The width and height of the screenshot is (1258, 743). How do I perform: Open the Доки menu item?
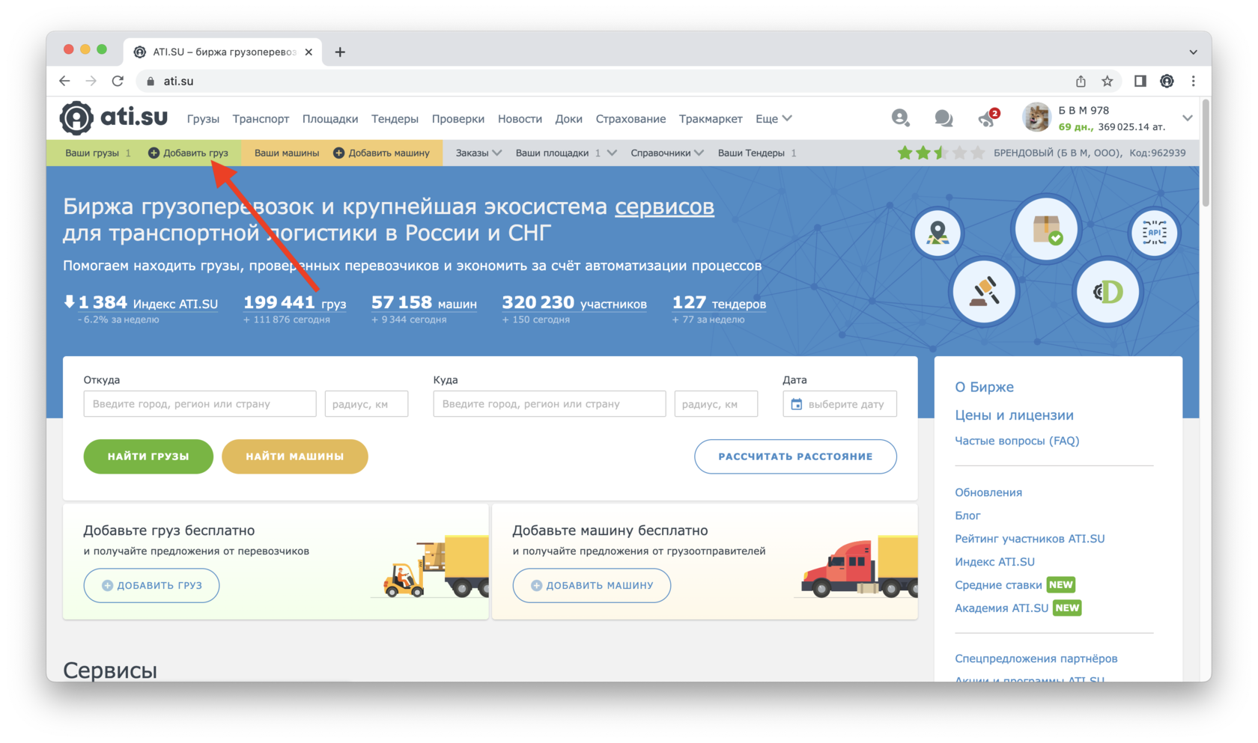pos(568,118)
